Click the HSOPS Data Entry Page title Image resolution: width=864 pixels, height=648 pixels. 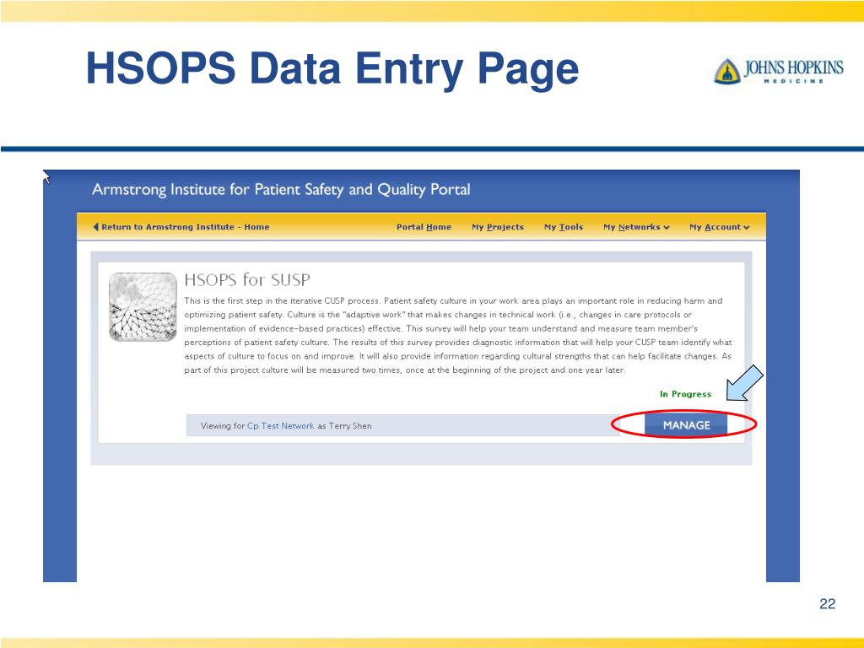click(332, 69)
